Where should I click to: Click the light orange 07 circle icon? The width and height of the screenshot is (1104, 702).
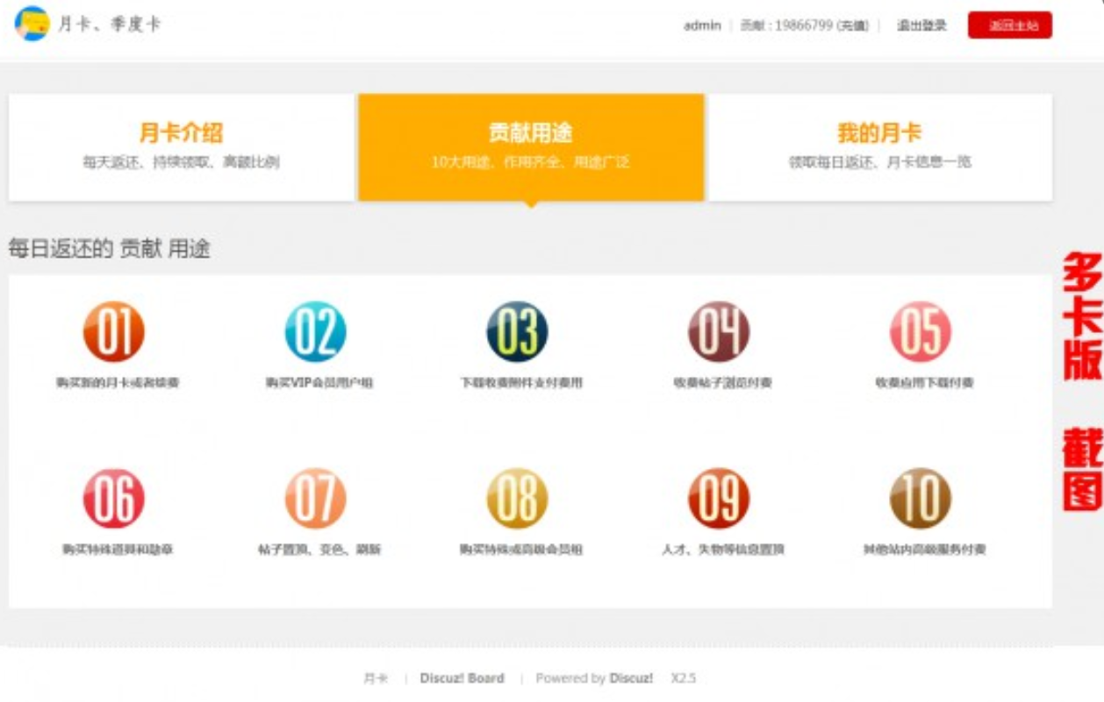pos(316,498)
